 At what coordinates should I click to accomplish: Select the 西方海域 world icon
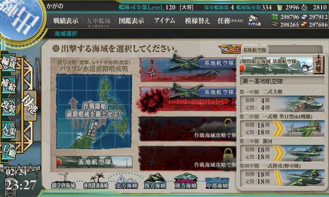pyautogui.click(x=155, y=181)
